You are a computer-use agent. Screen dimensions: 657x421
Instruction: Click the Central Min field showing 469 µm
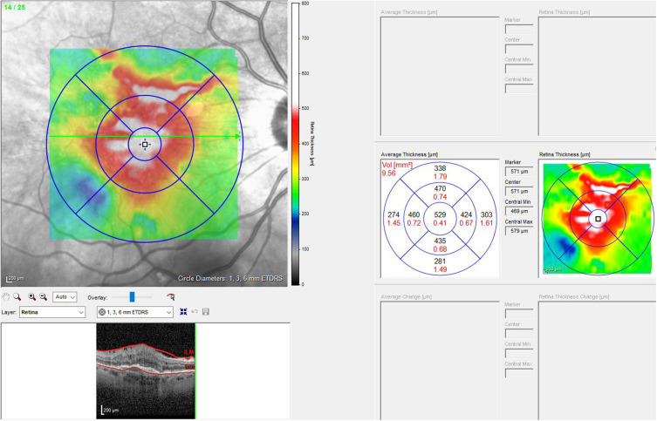[518, 210]
